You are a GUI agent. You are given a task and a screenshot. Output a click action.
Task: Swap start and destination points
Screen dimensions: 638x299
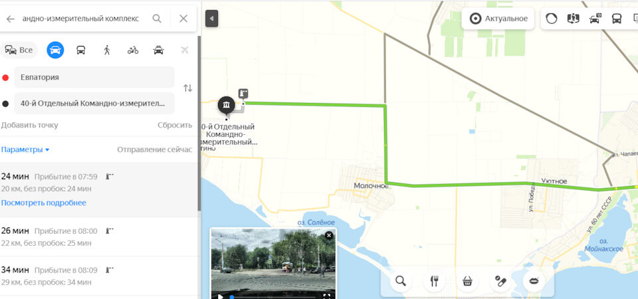(x=187, y=88)
